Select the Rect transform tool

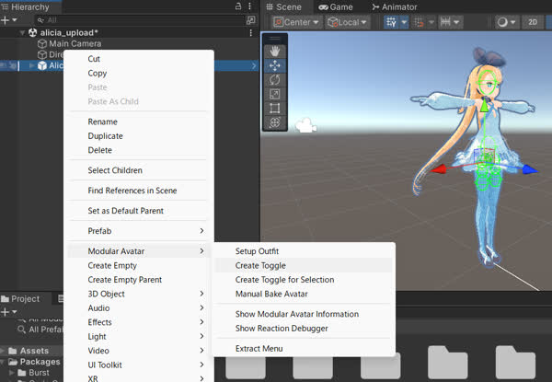click(275, 109)
